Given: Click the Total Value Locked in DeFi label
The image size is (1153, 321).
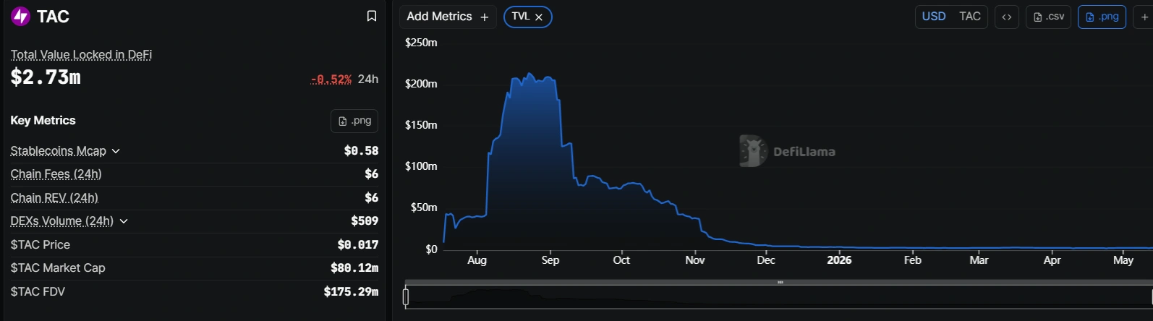Looking at the screenshot, I should [x=81, y=55].
